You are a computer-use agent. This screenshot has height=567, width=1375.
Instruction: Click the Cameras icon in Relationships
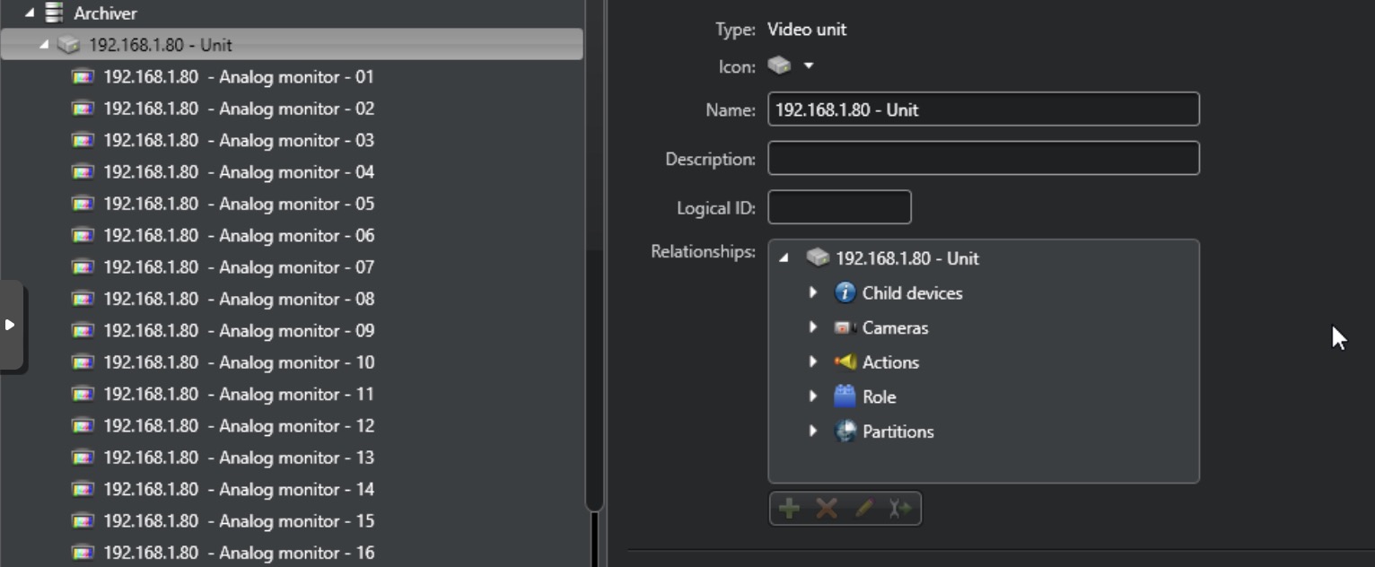[x=844, y=327]
